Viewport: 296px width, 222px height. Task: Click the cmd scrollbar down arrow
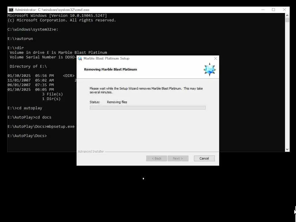tap(287, 149)
